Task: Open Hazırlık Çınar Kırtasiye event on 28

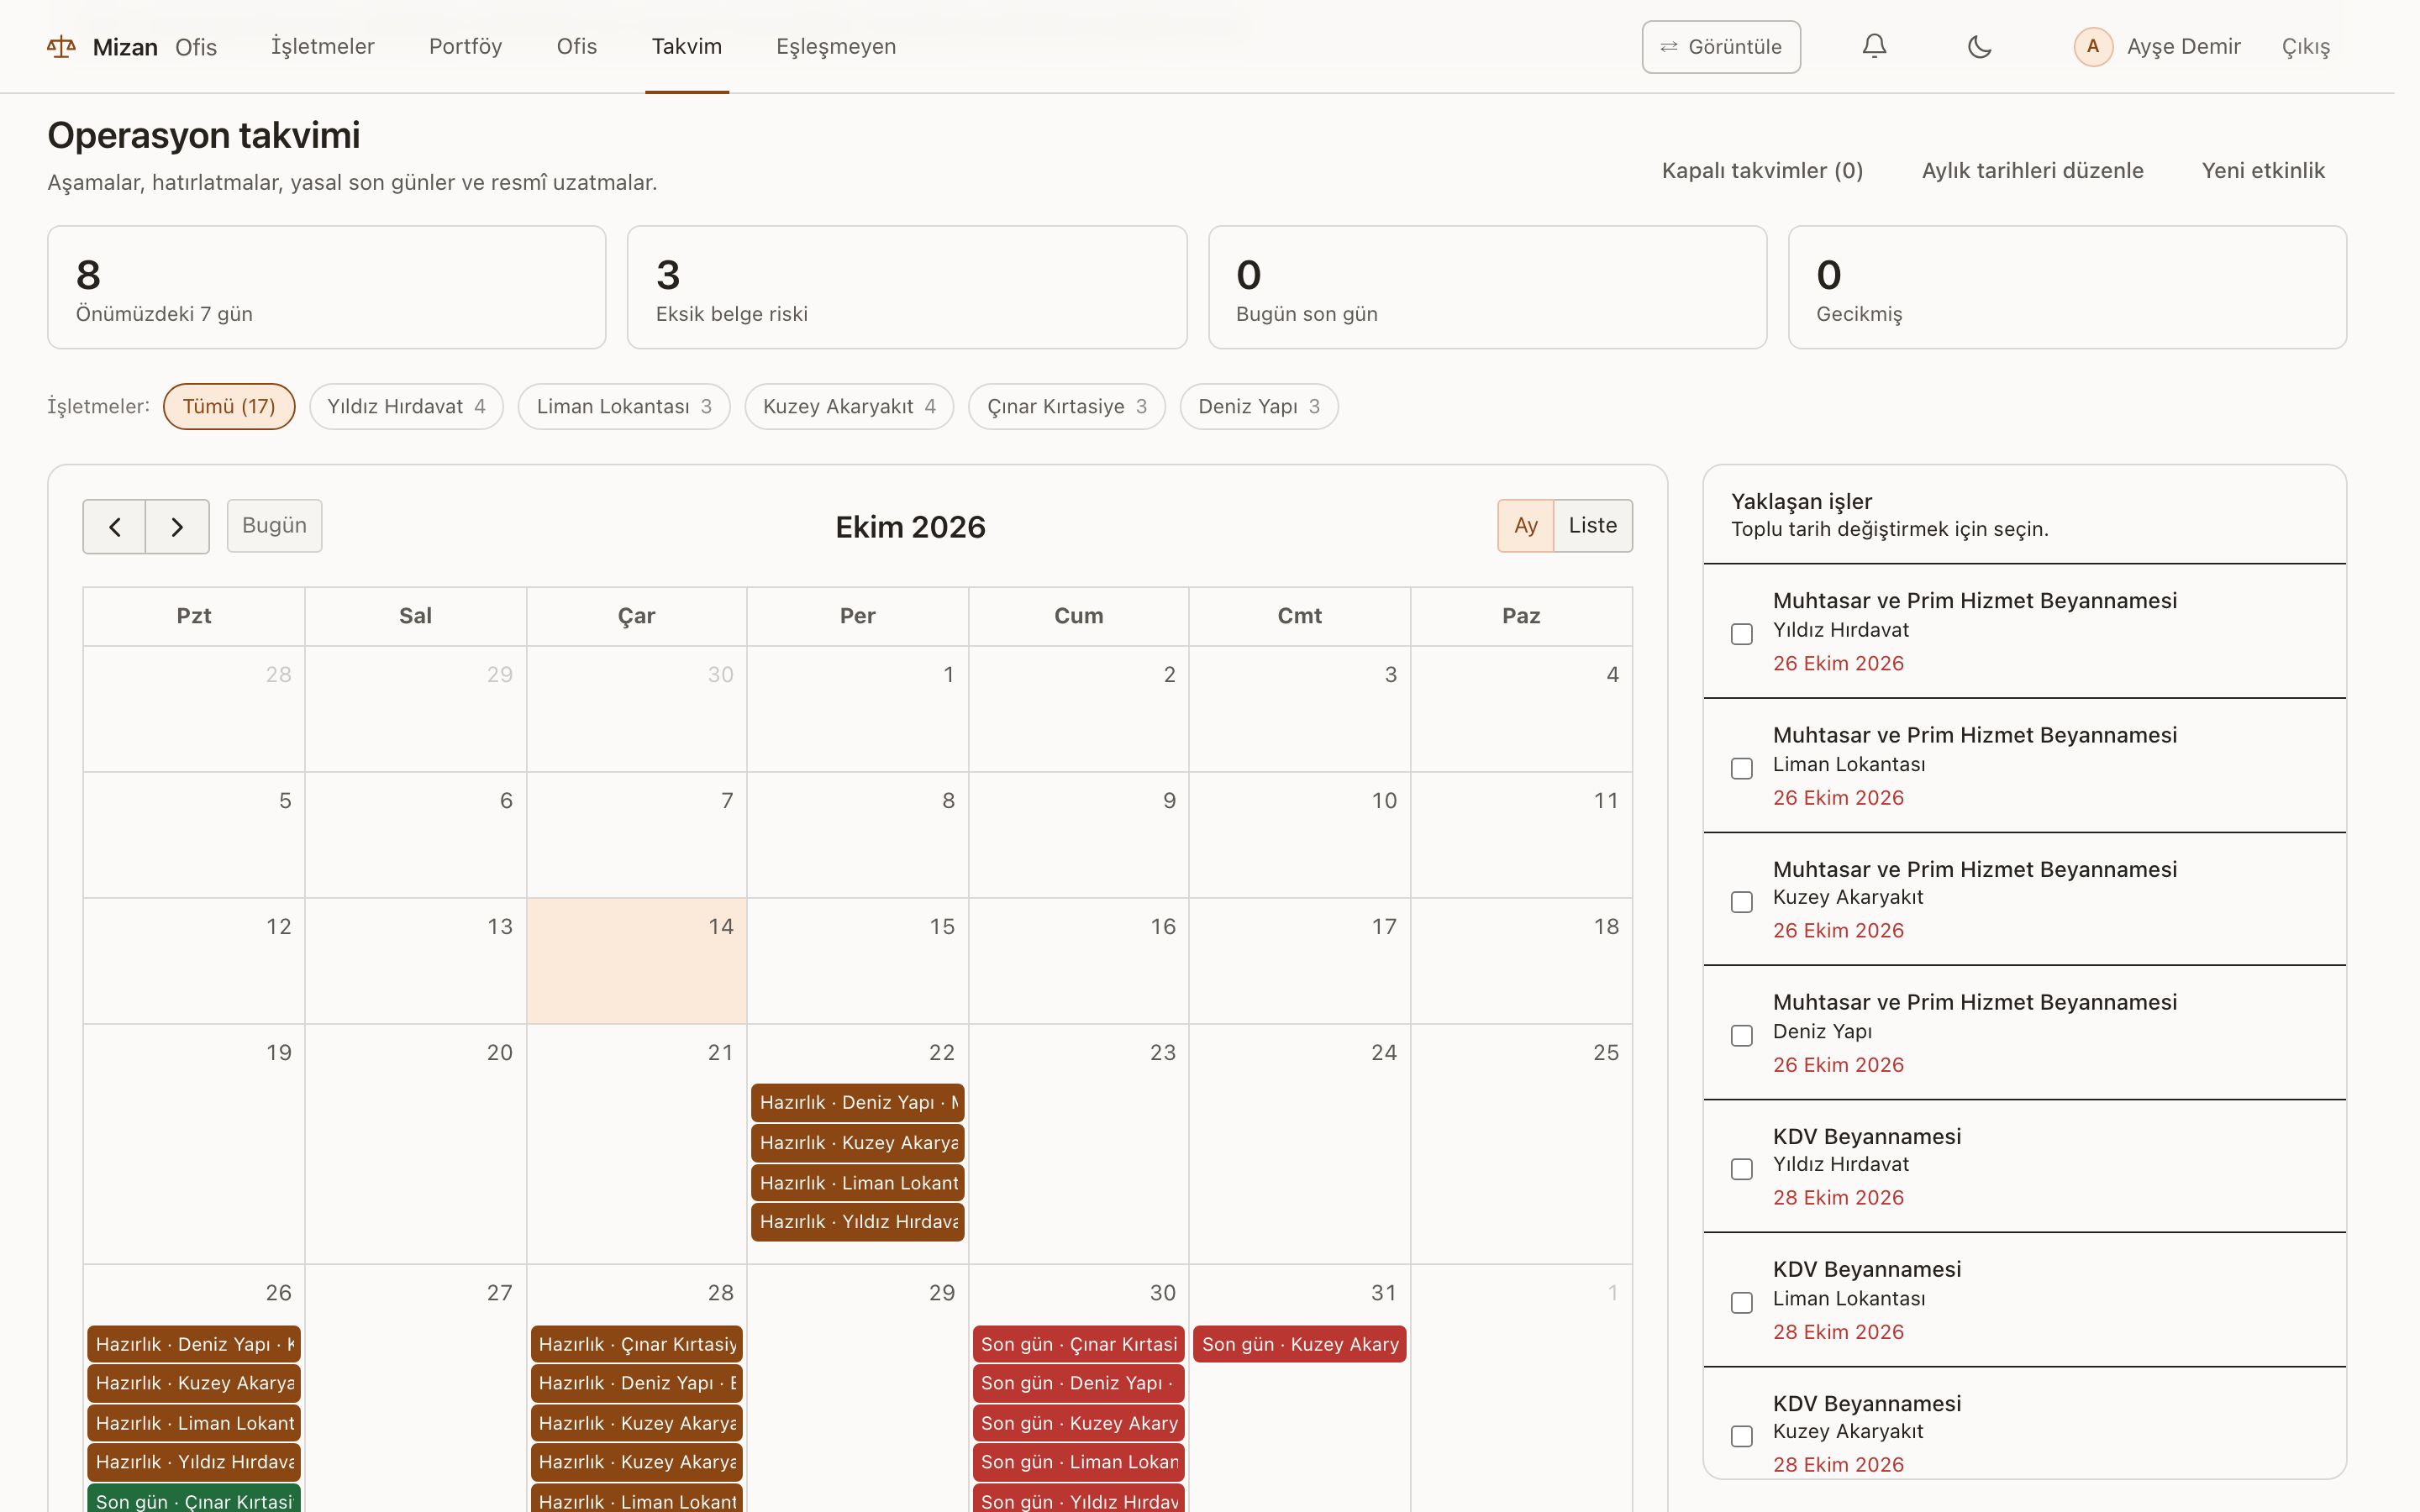Action: tap(636, 1345)
